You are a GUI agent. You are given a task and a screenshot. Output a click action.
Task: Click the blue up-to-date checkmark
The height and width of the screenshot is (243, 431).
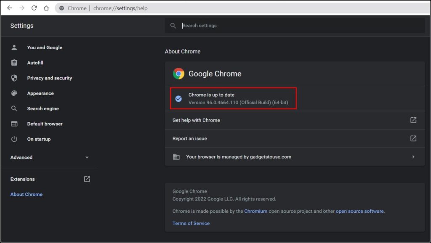(x=178, y=98)
